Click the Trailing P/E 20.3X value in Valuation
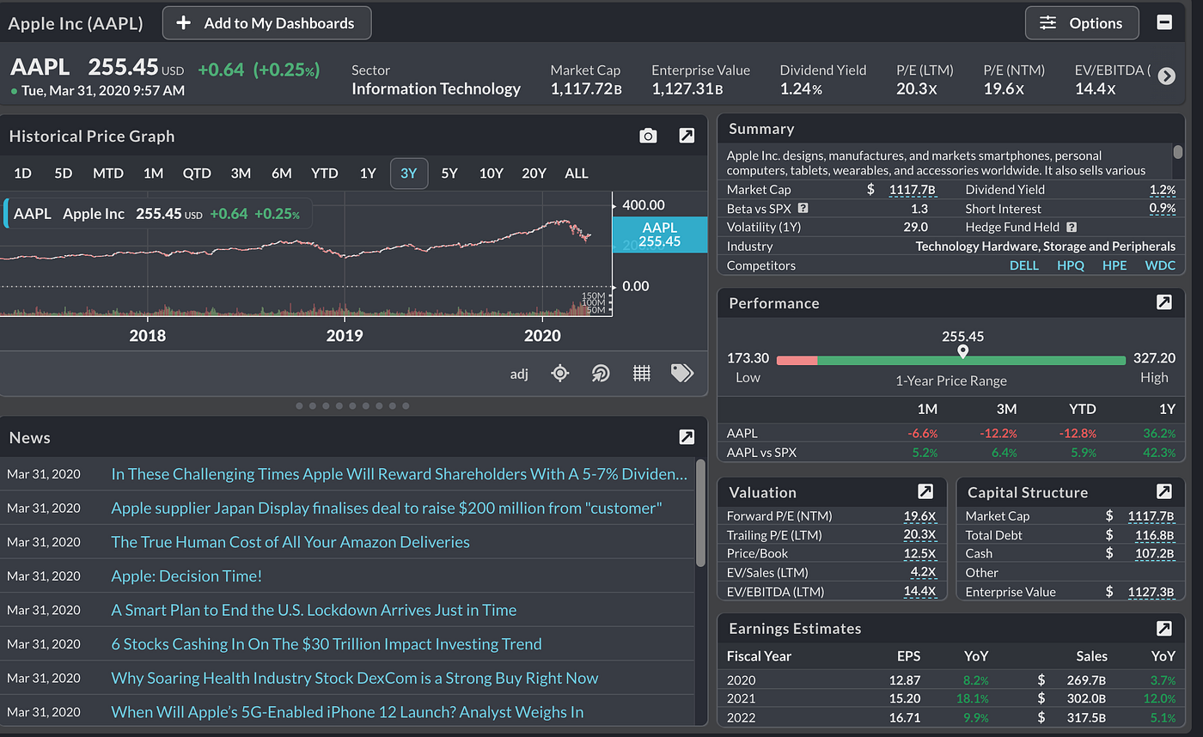 pos(919,535)
